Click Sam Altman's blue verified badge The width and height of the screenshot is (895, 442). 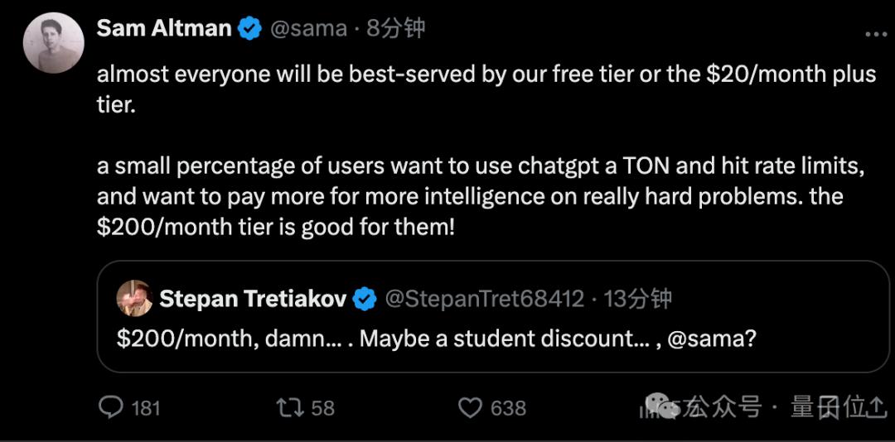click(x=249, y=29)
